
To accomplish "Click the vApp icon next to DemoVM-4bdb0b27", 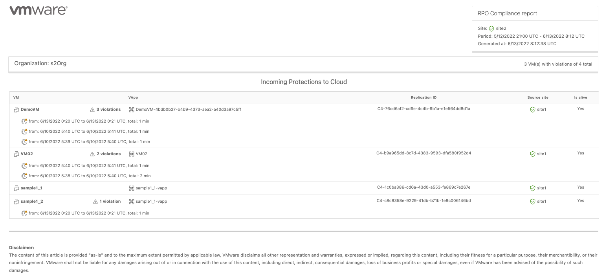I will (132, 110).
